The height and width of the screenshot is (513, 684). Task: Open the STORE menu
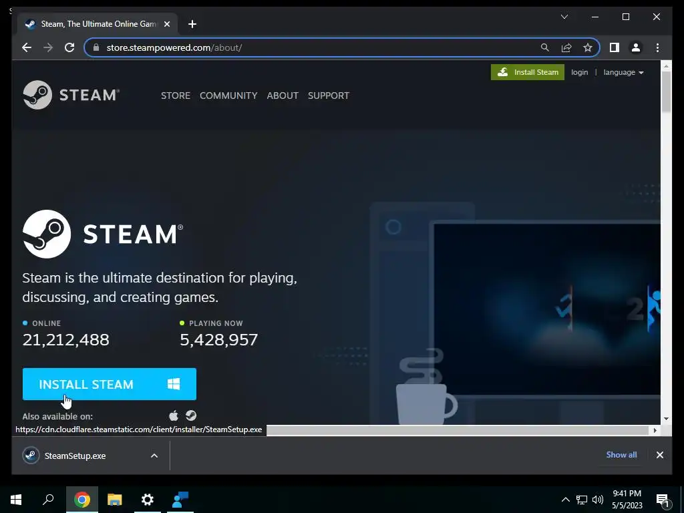[x=176, y=96]
